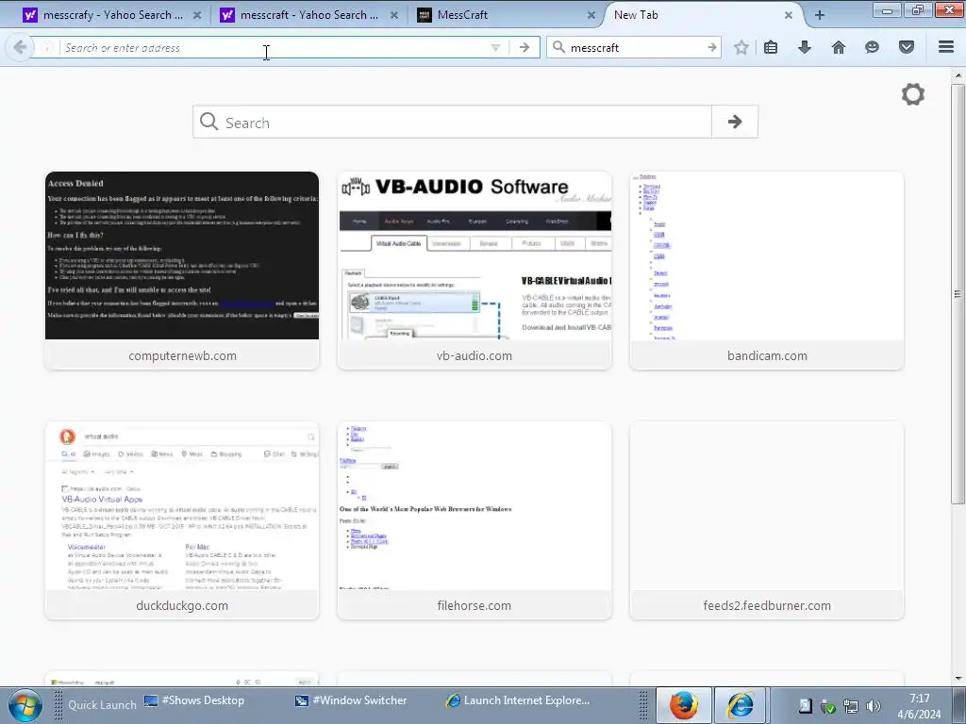966x724 pixels.
Task: Open the site identity info icon
Action: coord(47,47)
